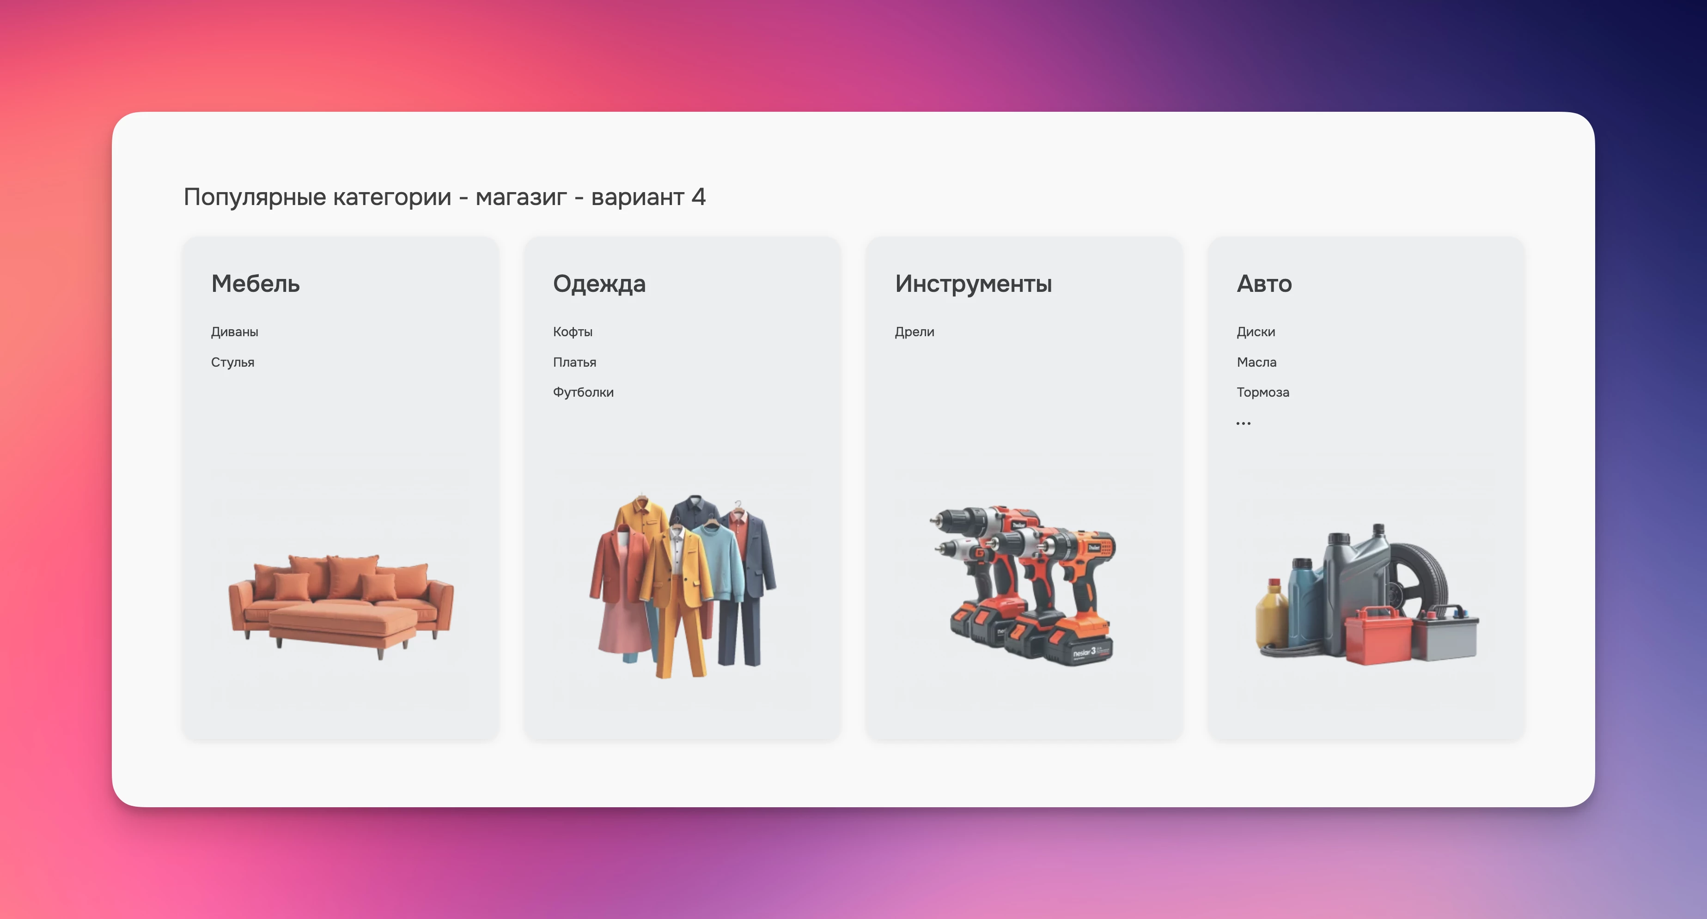The height and width of the screenshot is (919, 1707).
Task: Open the Авто category heading
Action: click(x=1264, y=284)
